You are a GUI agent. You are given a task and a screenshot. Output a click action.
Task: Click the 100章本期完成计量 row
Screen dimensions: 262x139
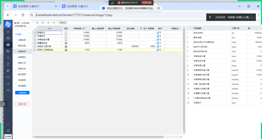224,98
